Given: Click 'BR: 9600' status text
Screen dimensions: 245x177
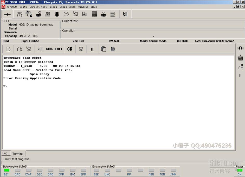Looking at the screenshot, I should 182,41.
